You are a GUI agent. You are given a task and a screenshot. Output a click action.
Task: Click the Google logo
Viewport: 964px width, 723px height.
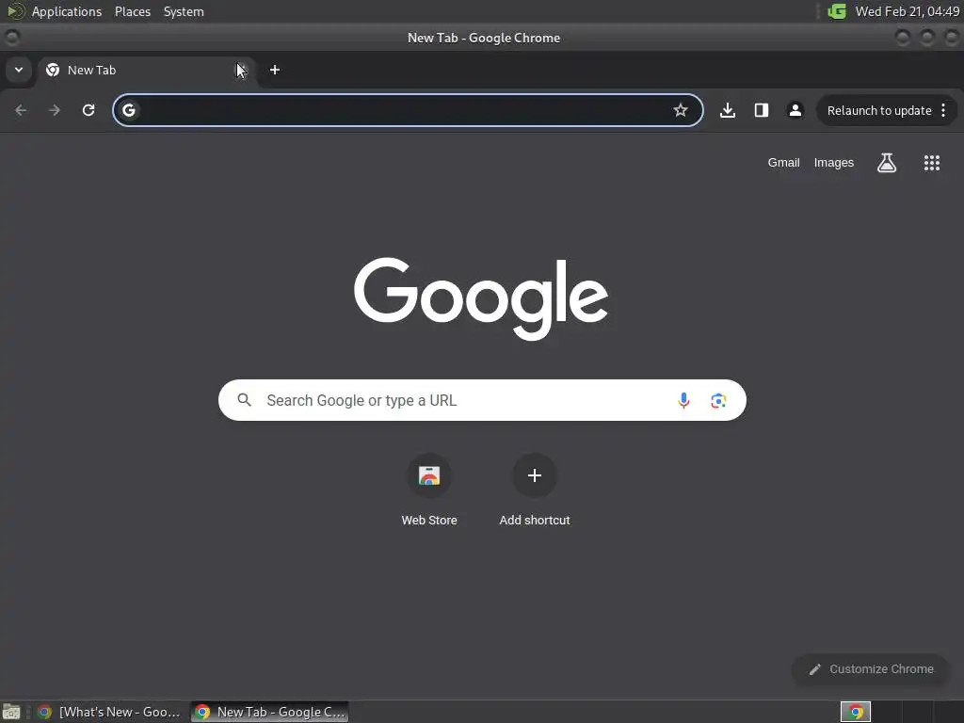(x=481, y=298)
